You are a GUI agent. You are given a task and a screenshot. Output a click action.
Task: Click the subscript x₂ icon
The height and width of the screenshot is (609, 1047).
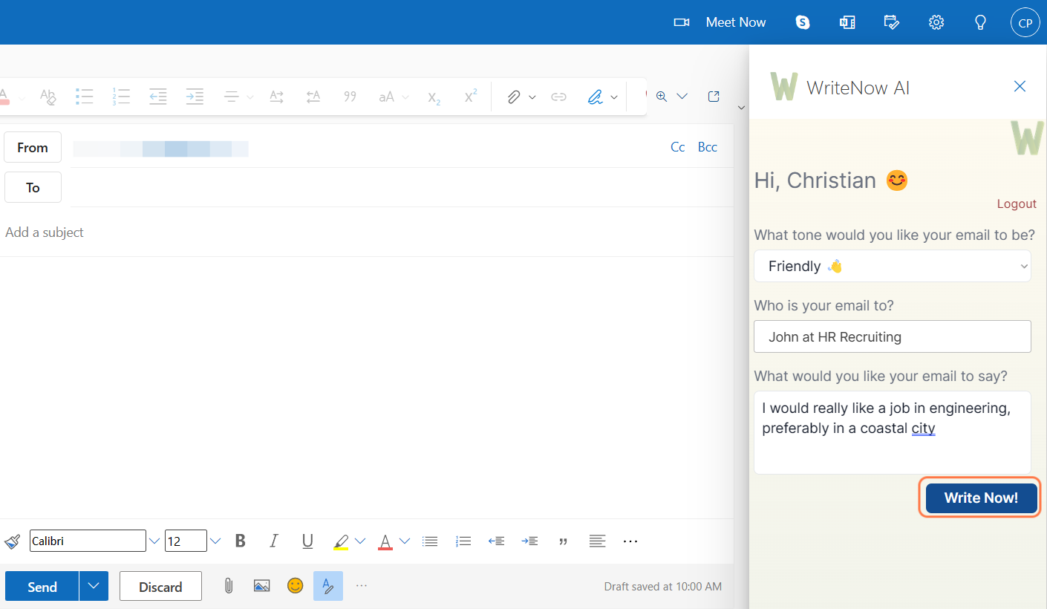pos(434,97)
